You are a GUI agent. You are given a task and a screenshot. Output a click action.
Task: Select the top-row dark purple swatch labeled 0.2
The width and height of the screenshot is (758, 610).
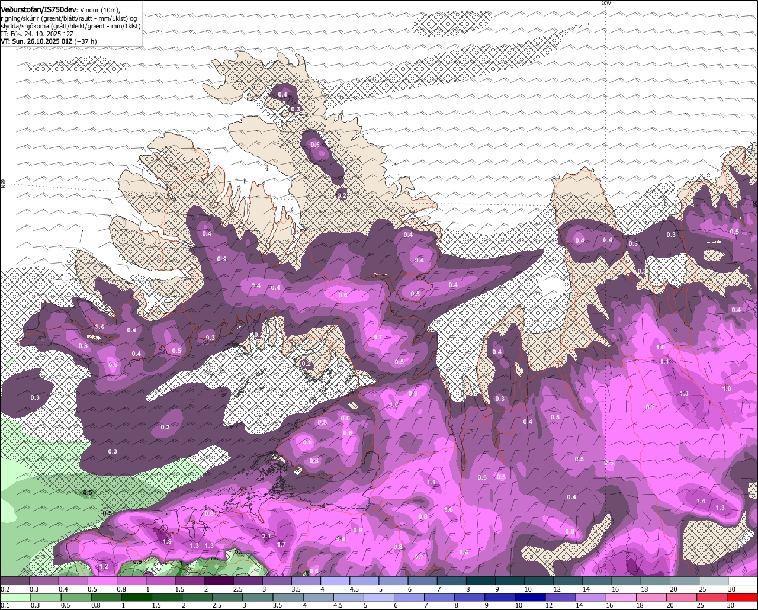pos(15,581)
